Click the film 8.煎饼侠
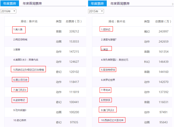 tap(106, 100)
